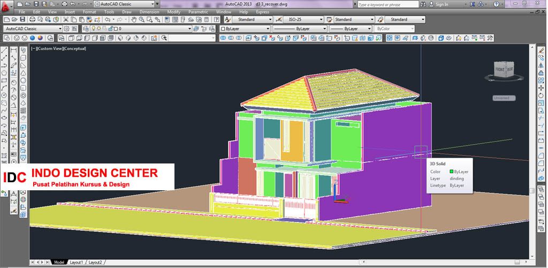Viewport: 548px width, 268px height.
Task: Click the Conceptual visual style label
Action: 74,49
